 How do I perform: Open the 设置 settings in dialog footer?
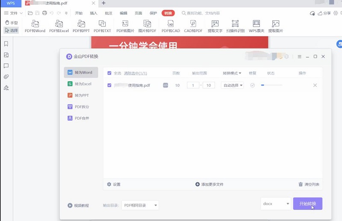pyautogui.click(x=114, y=184)
